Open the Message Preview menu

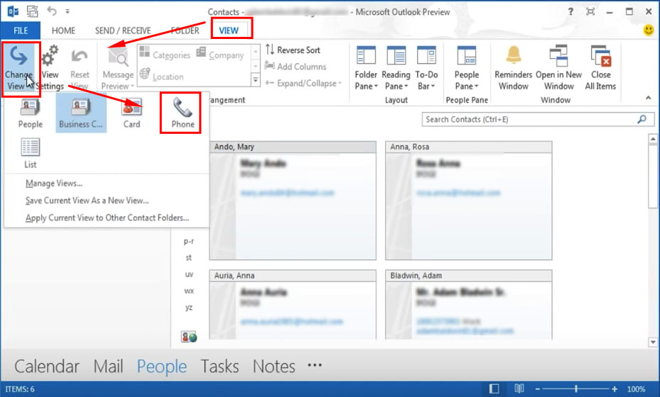(x=118, y=68)
